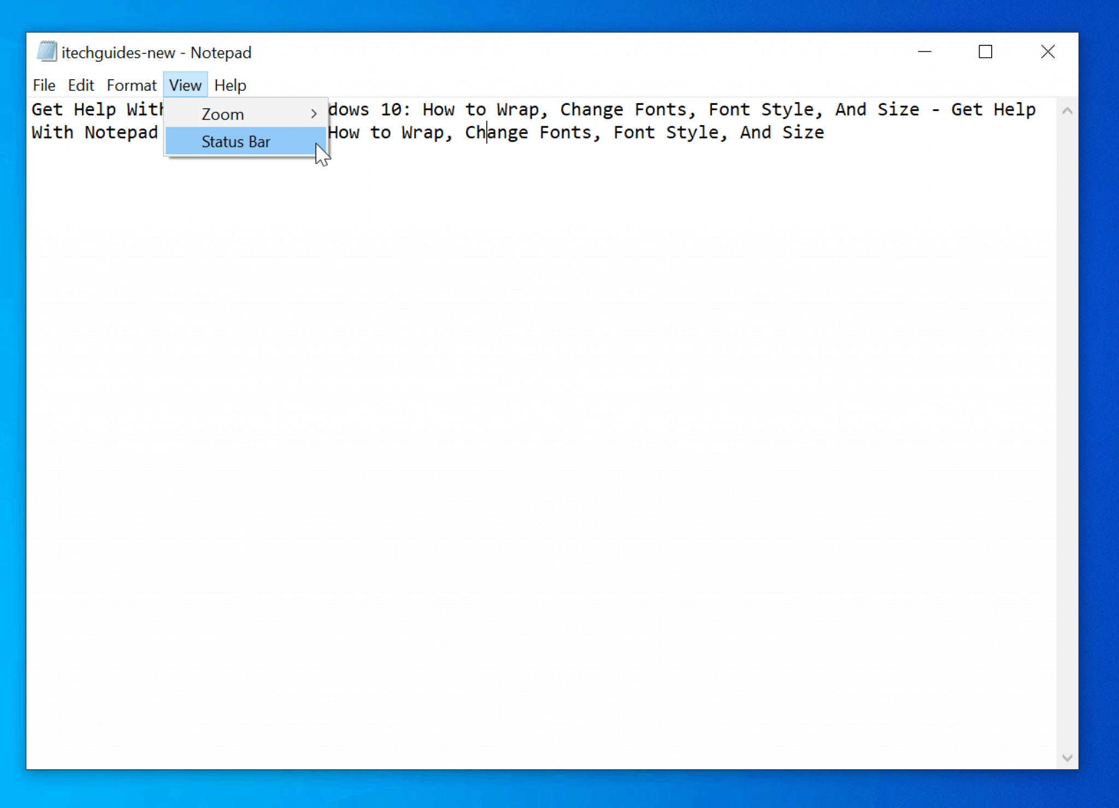Viewport: 1119px width, 808px height.
Task: Click the Zoom menu entry
Action: pos(222,114)
